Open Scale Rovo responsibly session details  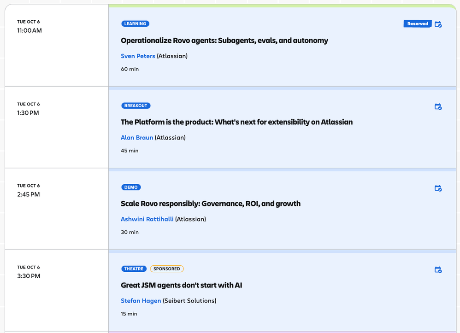tap(211, 204)
